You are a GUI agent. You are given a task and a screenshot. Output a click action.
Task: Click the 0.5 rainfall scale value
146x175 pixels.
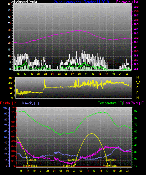click(x=13, y=141)
